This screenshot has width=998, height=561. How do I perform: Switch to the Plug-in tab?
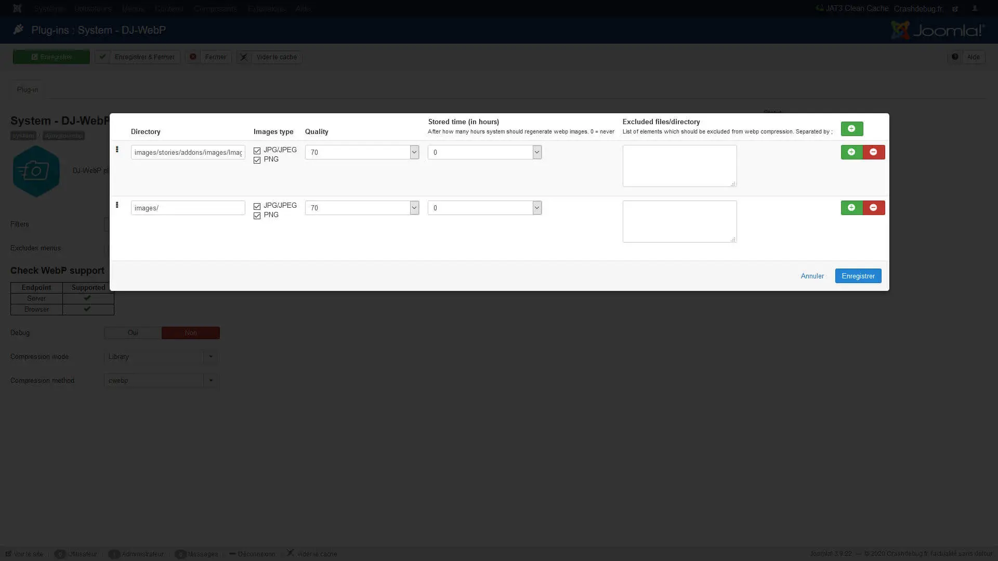click(x=27, y=89)
